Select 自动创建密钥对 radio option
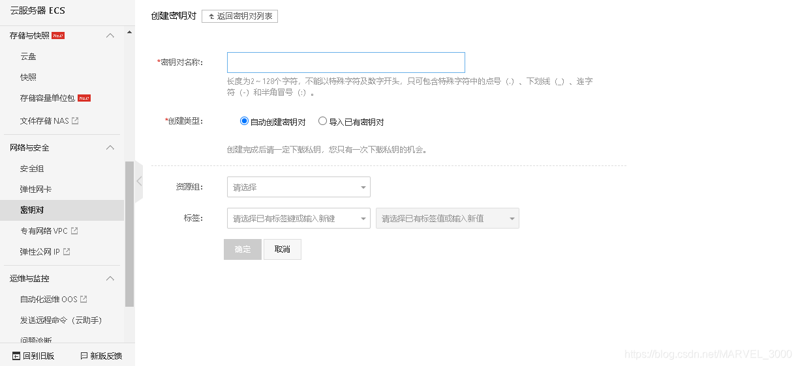The height and width of the screenshot is (366, 798). [x=245, y=121]
